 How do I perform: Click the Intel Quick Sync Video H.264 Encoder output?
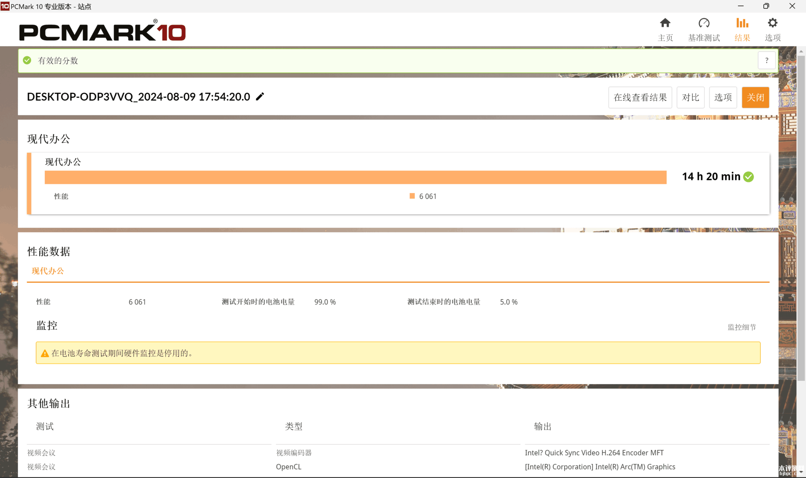point(594,453)
